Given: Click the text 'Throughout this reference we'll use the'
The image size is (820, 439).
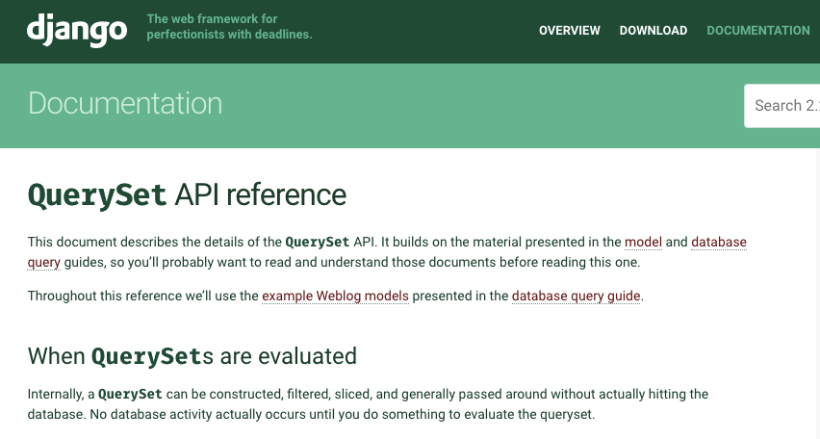Looking at the screenshot, I should tap(142, 297).
